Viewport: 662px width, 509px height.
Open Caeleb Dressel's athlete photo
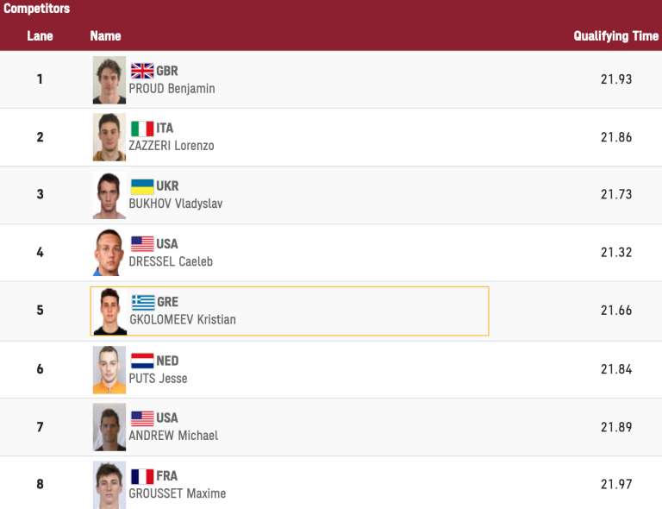point(109,253)
